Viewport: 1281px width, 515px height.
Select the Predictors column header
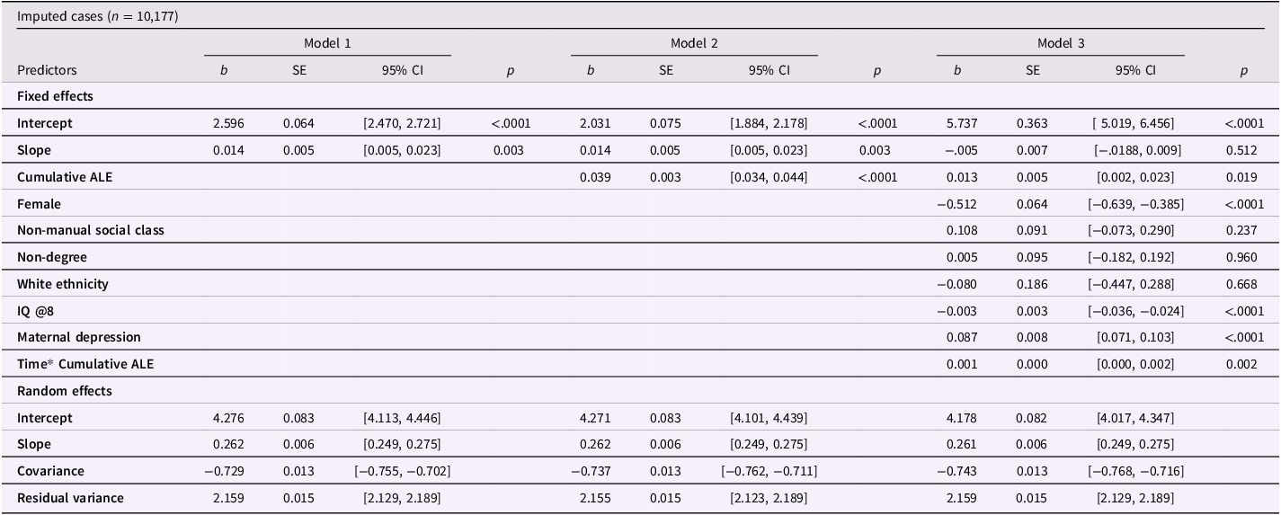47,69
